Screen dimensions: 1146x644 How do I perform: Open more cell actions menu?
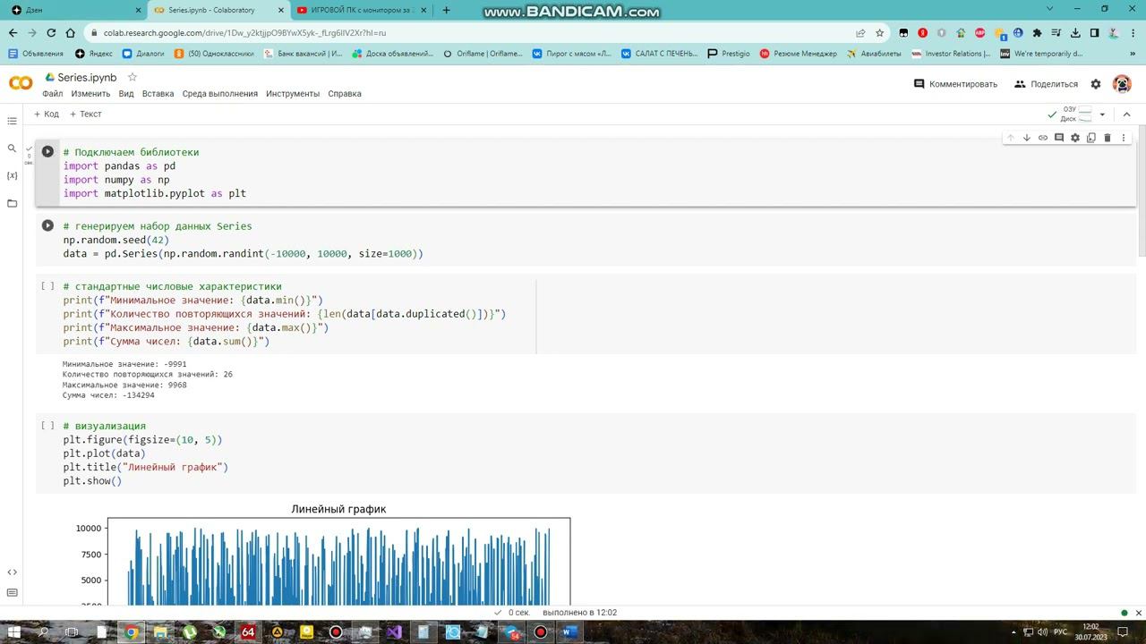(1124, 138)
